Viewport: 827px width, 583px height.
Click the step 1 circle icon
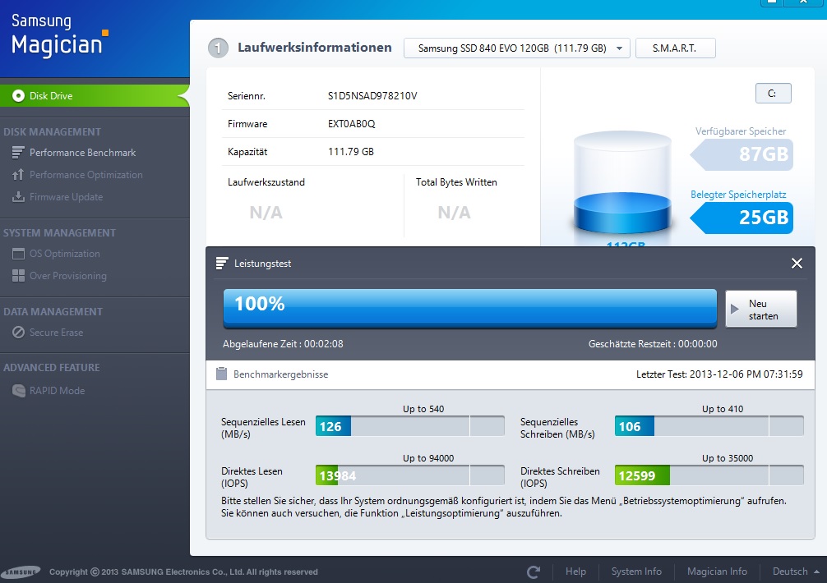pyautogui.click(x=218, y=48)
